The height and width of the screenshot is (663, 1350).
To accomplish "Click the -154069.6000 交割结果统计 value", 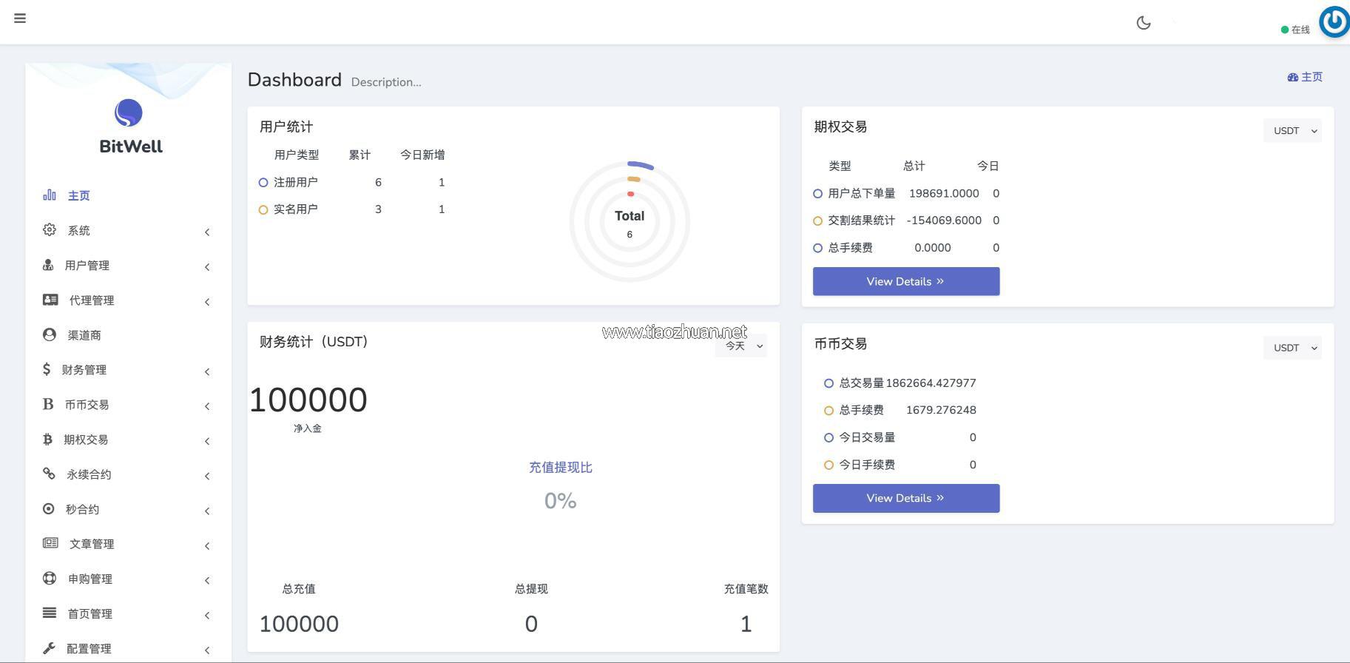I will pos(944,221).
